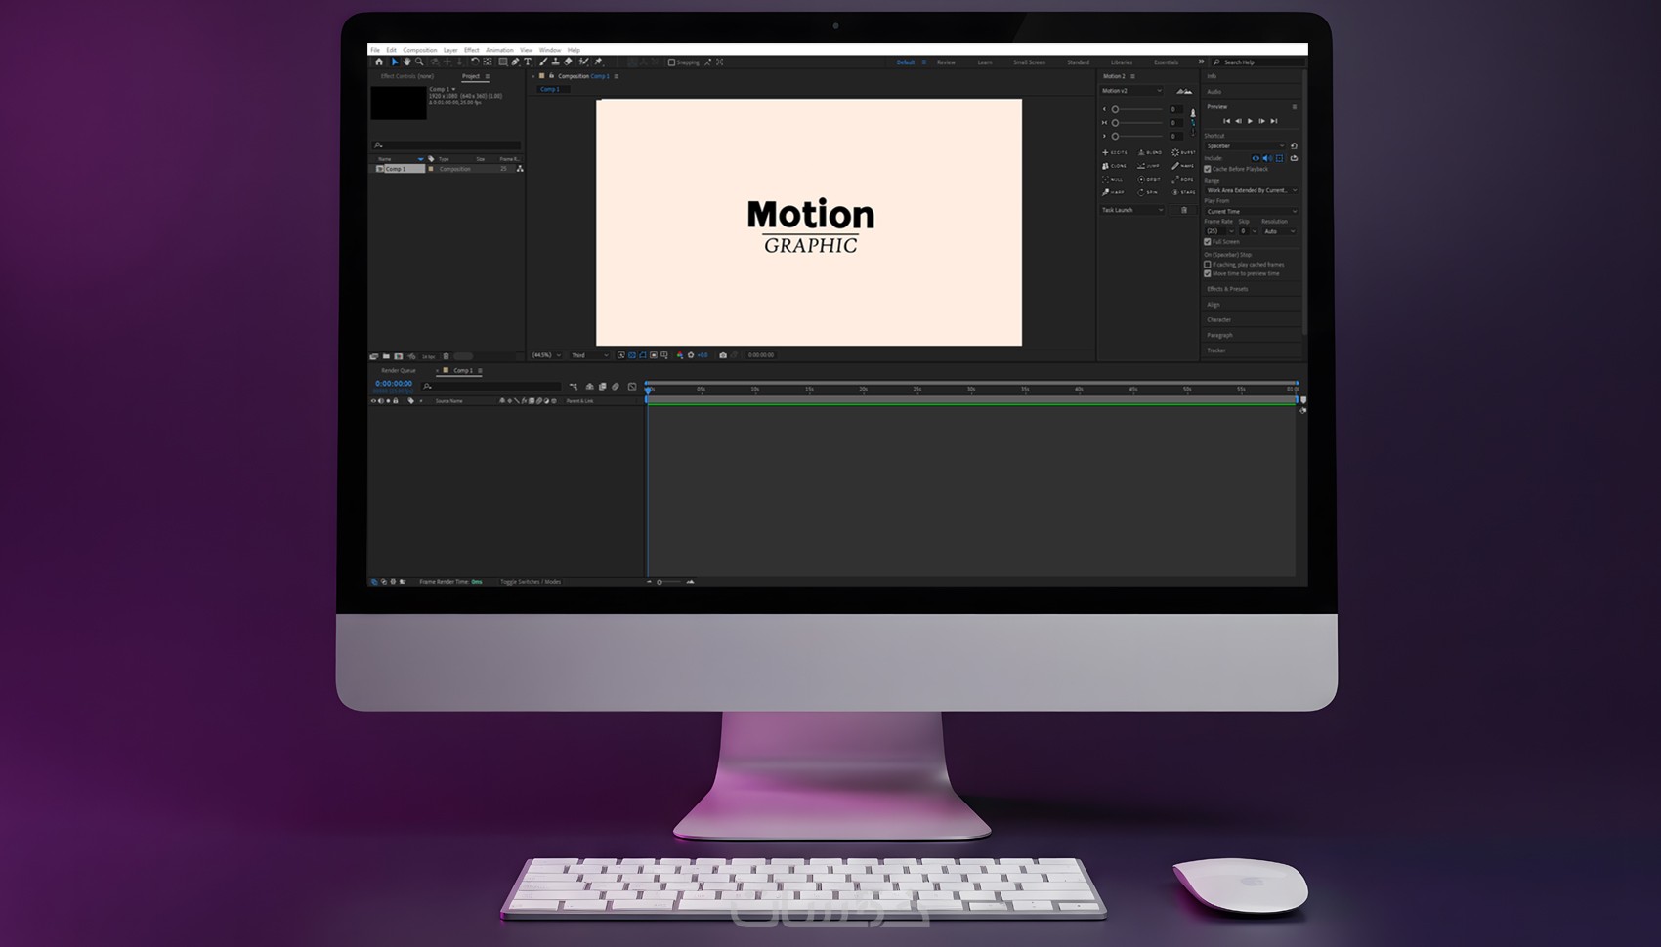1661x947 pixels.
Task: Toggle overlays inclusion in Preview
Action: coord(1280,158)
